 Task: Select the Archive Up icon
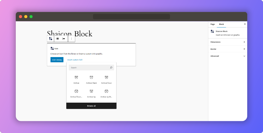click(x=92, y=93)
